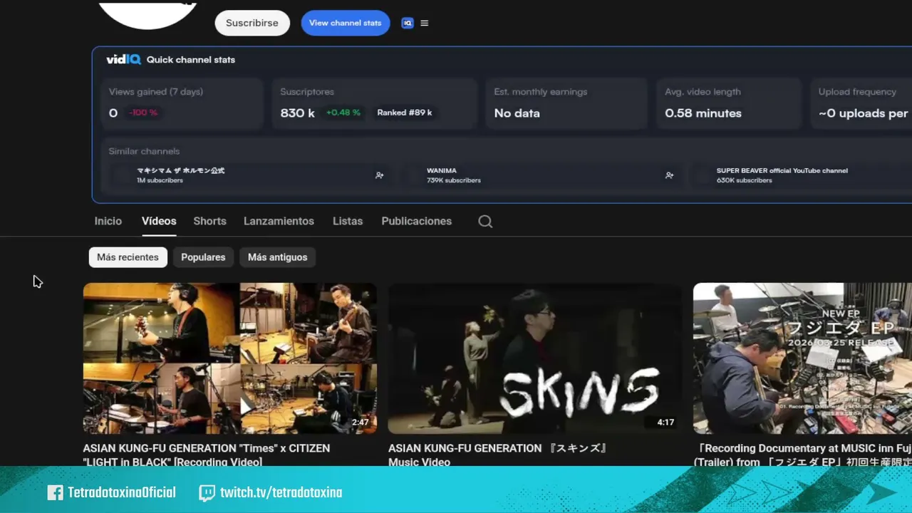Click the 0.58 minutes average length value
The image size is (912, 513).
(703, 113)
